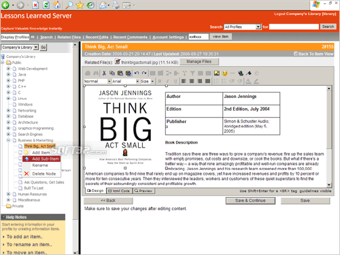Expand the Java tree node
The width and height of the screenshot is (340, 255).
[x=8, y=74]
